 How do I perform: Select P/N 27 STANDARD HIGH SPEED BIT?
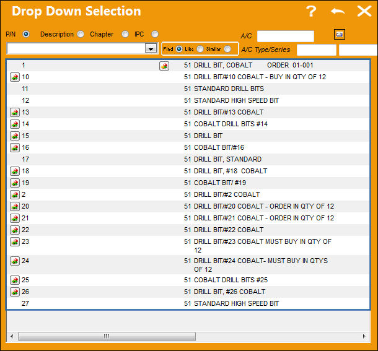tap(188, 303)
